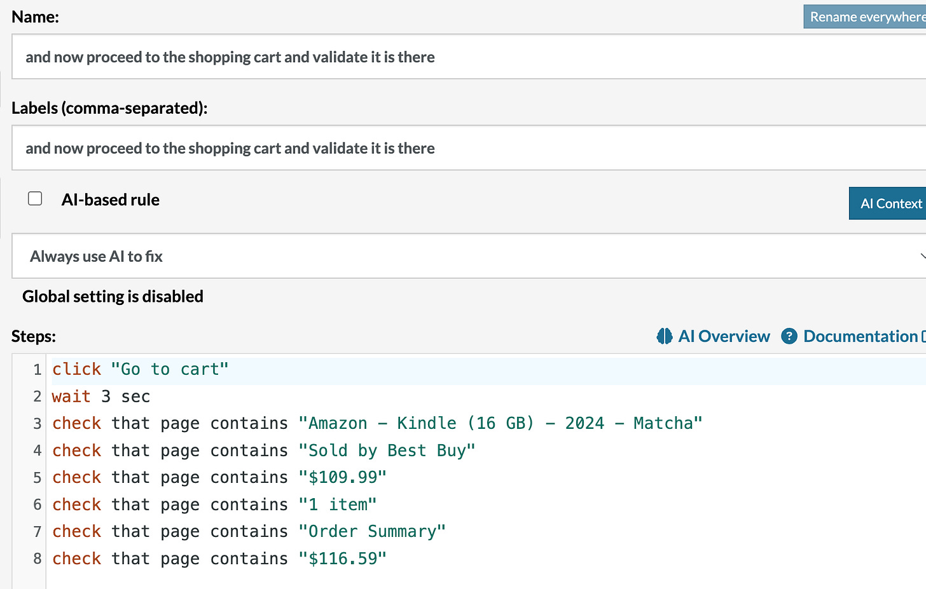Place cursor on the "$116.59" check step
Screen dimensions: 926x589
[219, 559]
